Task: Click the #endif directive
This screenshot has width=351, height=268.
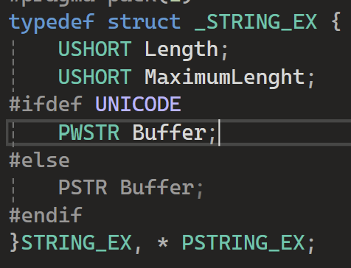Action: pos(46,215)
